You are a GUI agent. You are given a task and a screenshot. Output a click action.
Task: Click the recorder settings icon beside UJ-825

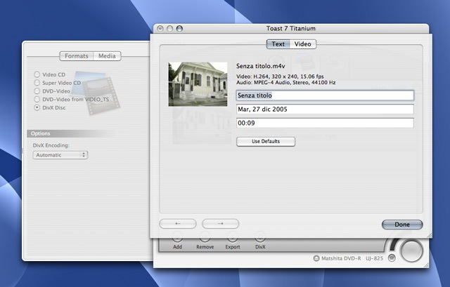[392, 258]
